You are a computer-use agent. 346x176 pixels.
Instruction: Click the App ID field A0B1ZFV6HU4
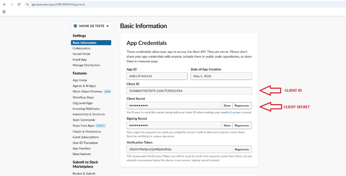pos(157,76)
